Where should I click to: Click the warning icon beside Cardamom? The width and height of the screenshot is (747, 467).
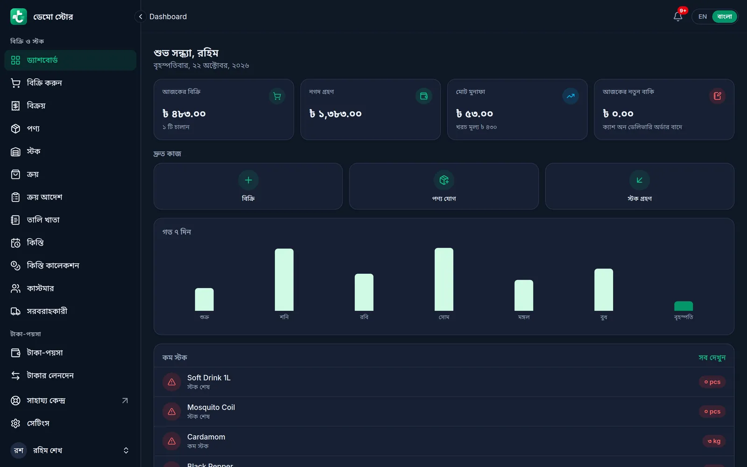172,441
